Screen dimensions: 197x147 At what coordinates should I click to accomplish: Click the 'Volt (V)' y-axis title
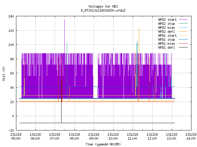(4, 73)
